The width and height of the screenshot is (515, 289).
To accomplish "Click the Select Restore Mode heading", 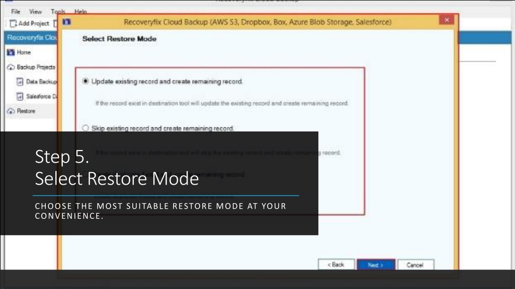I will pyautogui.click(x=119, y=39).
